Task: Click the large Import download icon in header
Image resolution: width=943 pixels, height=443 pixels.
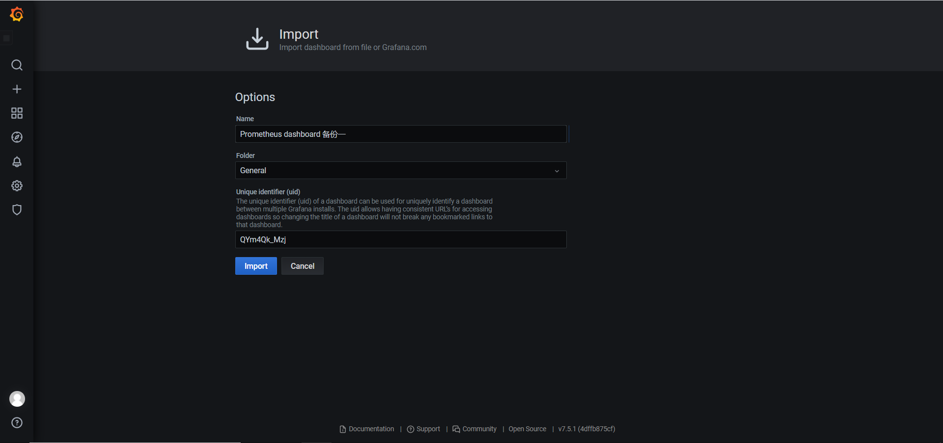Action: [257, 39]
